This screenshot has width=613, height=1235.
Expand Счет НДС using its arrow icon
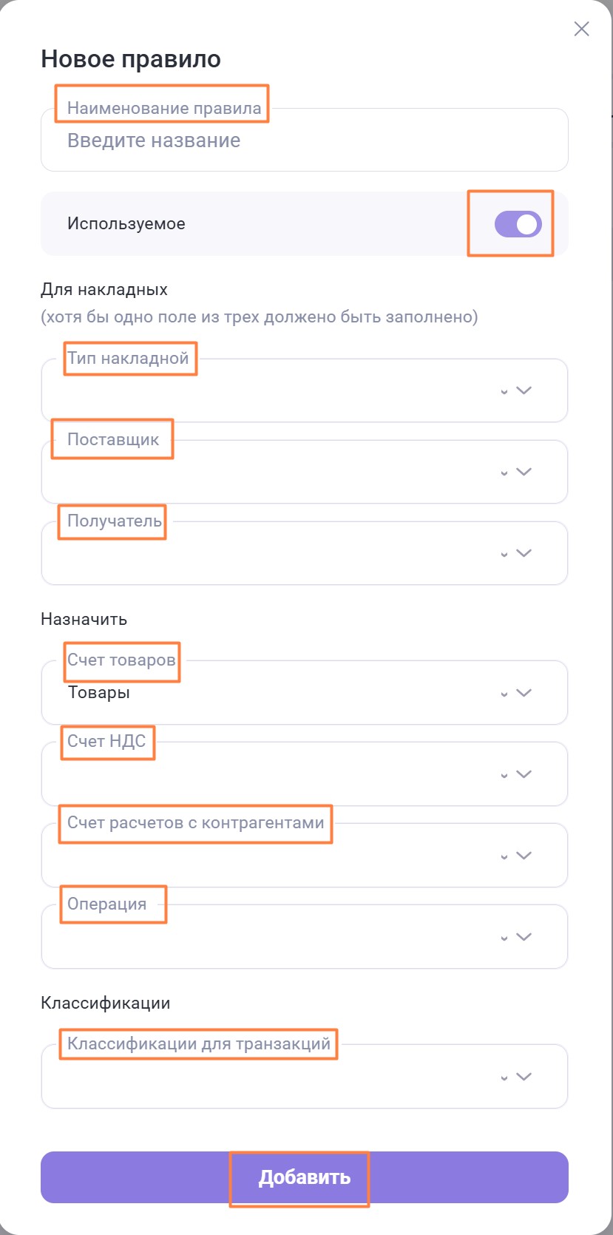click(524, 774)
